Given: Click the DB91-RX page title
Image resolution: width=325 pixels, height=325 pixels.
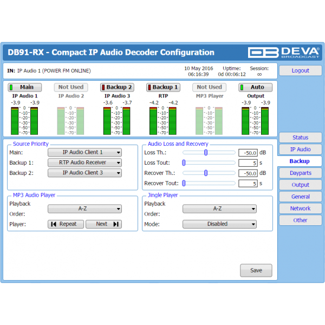Looking at the screenshot, I should click(111, 52).
